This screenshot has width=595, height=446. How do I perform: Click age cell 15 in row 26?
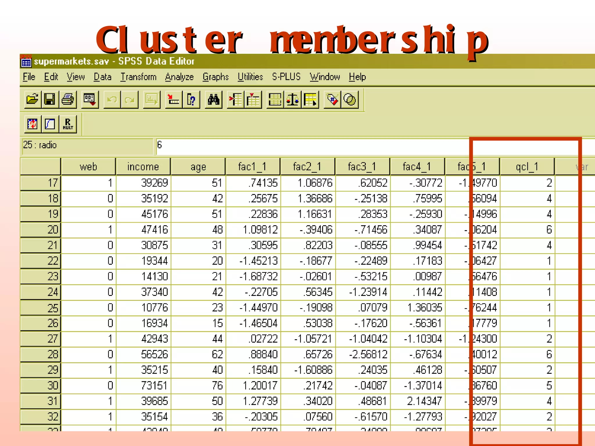[198, 323]
